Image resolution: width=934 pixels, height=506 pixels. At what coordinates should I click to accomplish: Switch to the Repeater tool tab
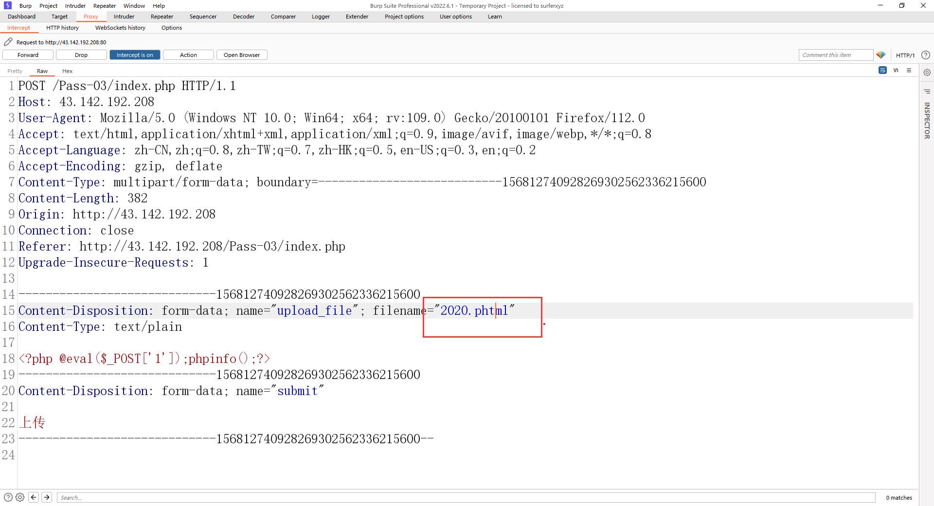162,17
